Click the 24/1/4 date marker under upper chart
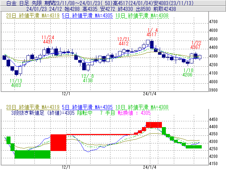This screenshot has height=172, width=226. click(150, 94)
